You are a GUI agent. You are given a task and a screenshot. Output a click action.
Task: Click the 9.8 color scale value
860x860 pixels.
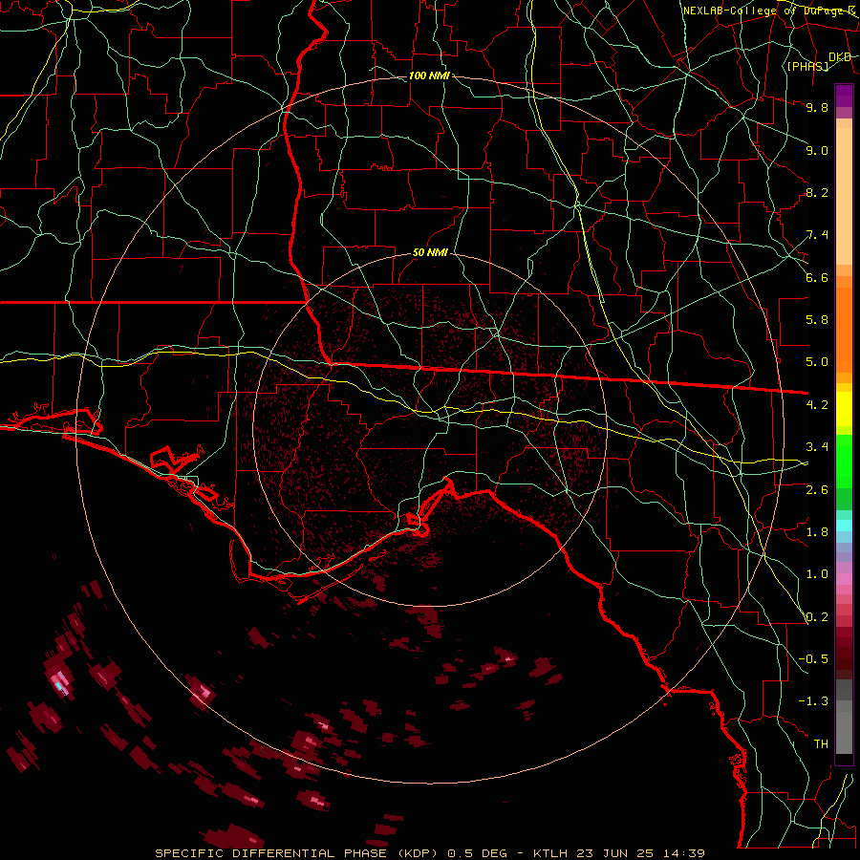[817, 107]
